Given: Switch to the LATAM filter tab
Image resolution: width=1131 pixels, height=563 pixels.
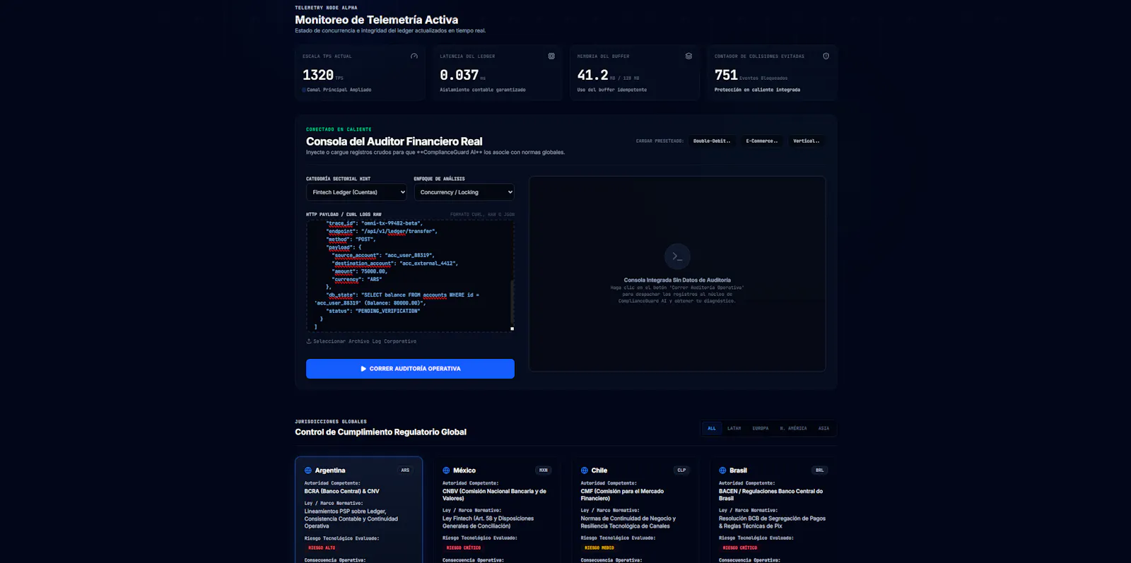Looking at the screenshot, I should point(734,428).
